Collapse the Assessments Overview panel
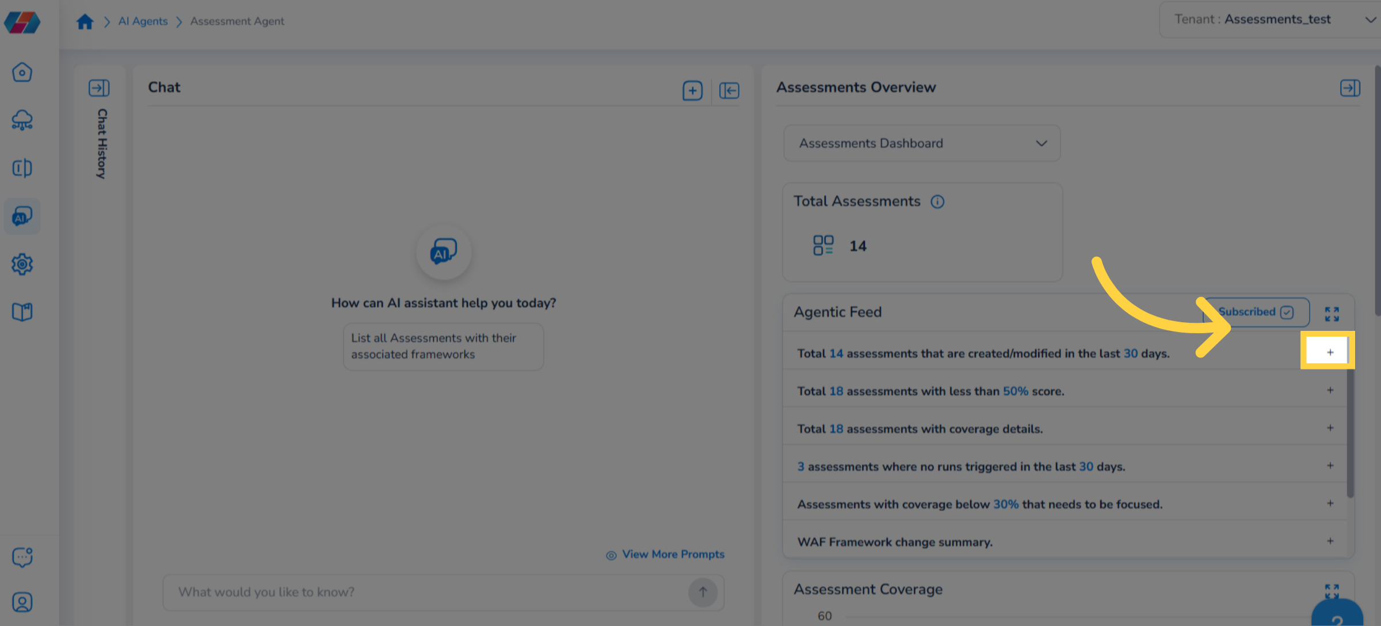 pyautogui.click(x=1349, y=88)
